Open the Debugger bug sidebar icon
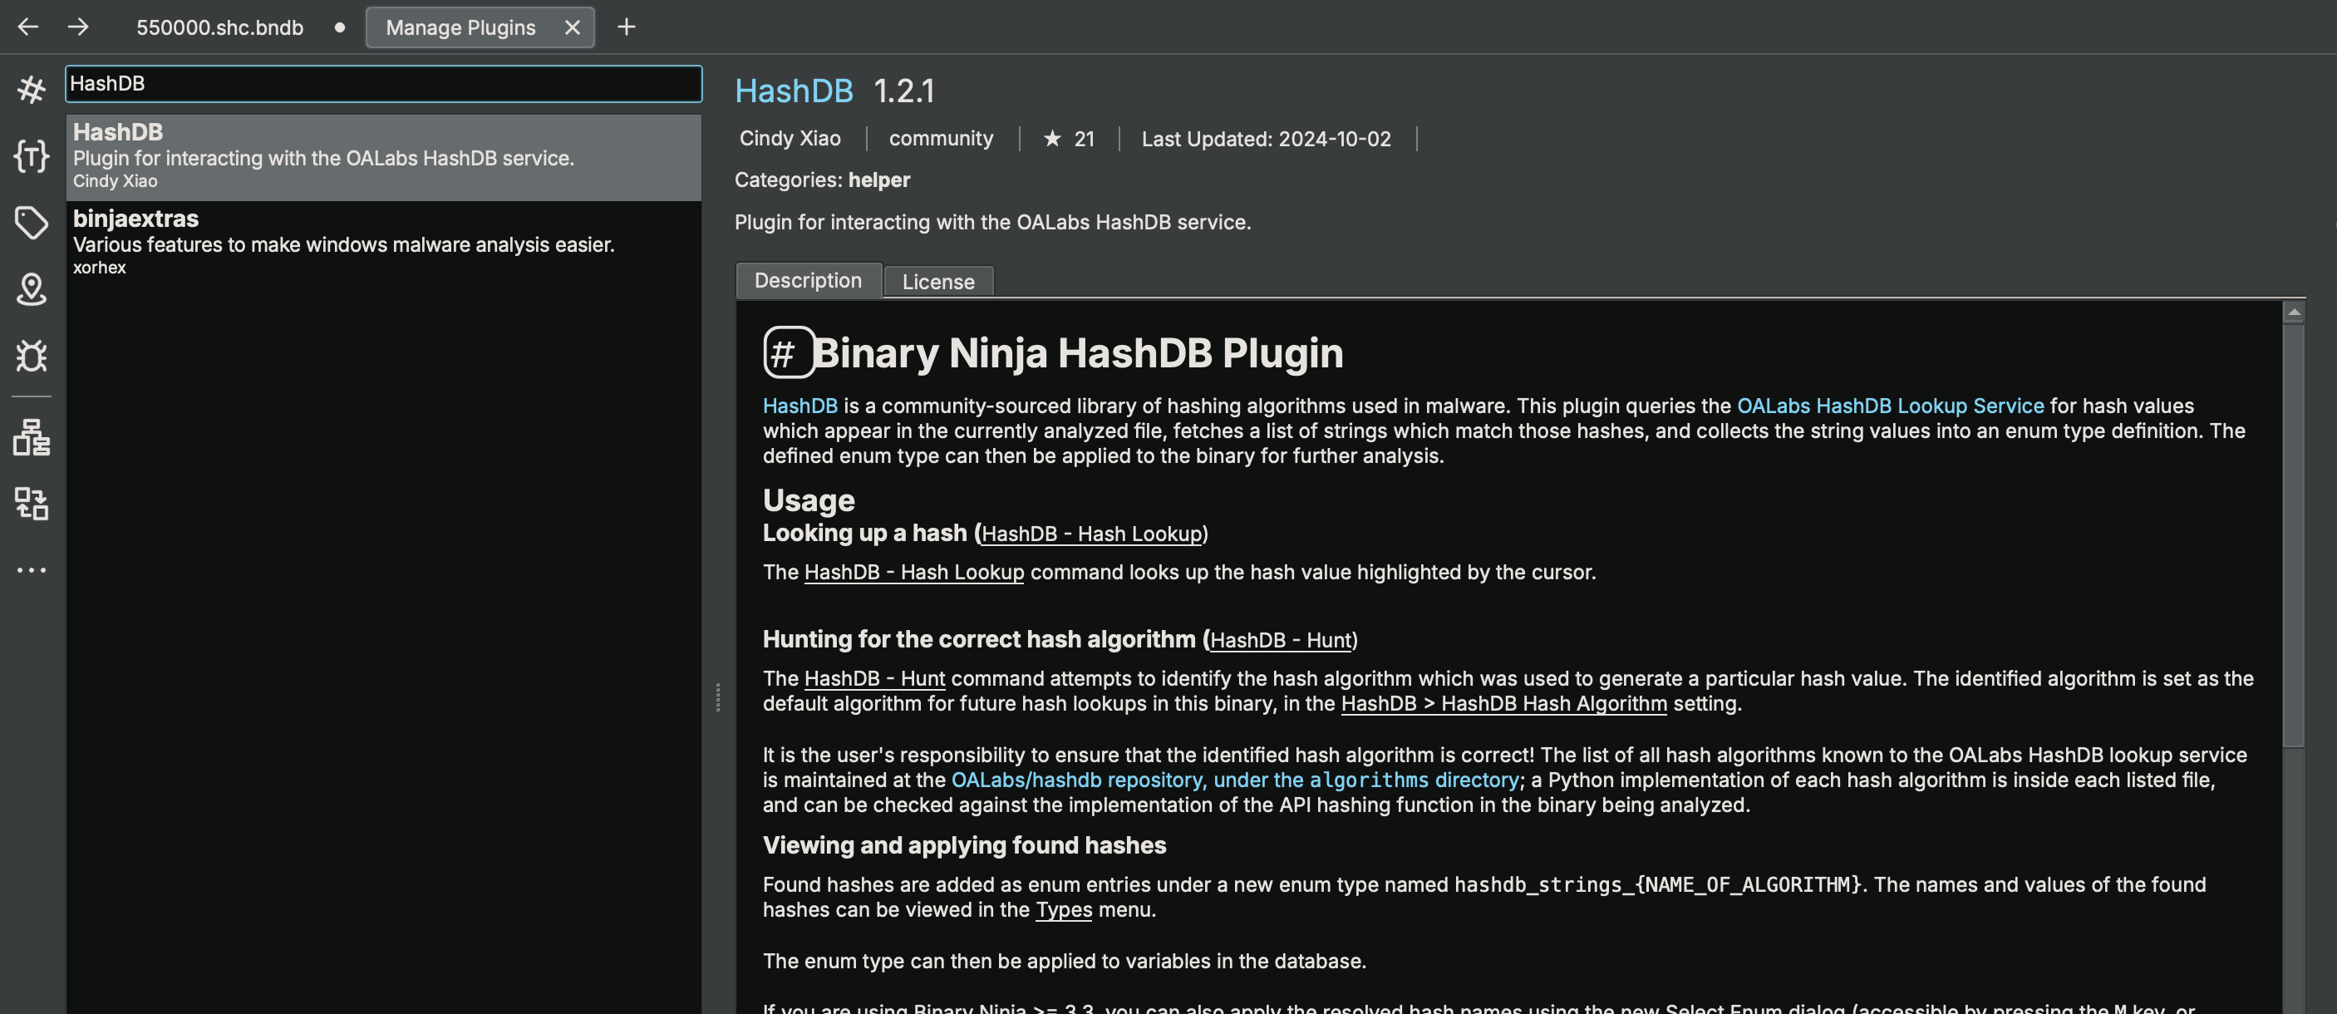 (x=31, y=356)
